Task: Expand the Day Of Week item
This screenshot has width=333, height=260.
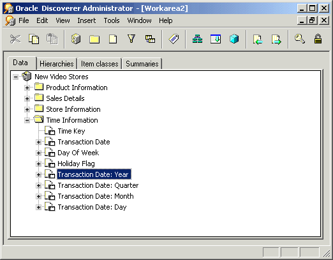Action: 38,153
